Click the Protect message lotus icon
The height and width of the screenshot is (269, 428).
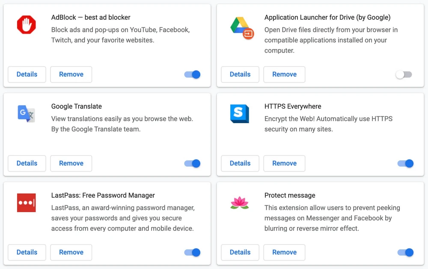click(239, 202)
